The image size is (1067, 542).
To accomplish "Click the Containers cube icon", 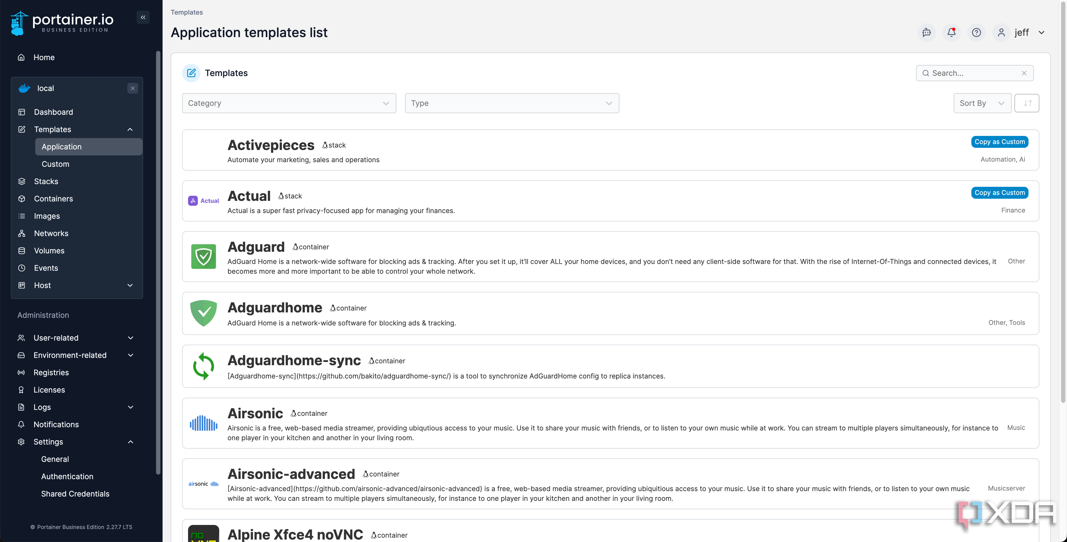I will click(21, 199).
